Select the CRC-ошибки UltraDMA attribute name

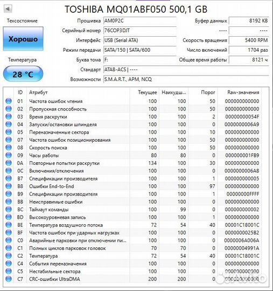[54, 279]
